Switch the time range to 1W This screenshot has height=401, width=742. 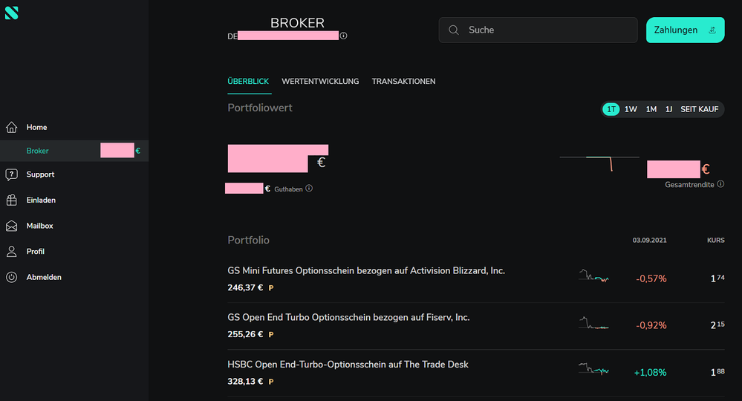(631, 109)
